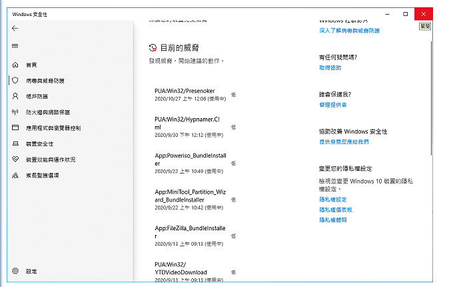Go to 首頁 in the sidebar
This screenshot has width=453, height=287.
click(31, 65)
